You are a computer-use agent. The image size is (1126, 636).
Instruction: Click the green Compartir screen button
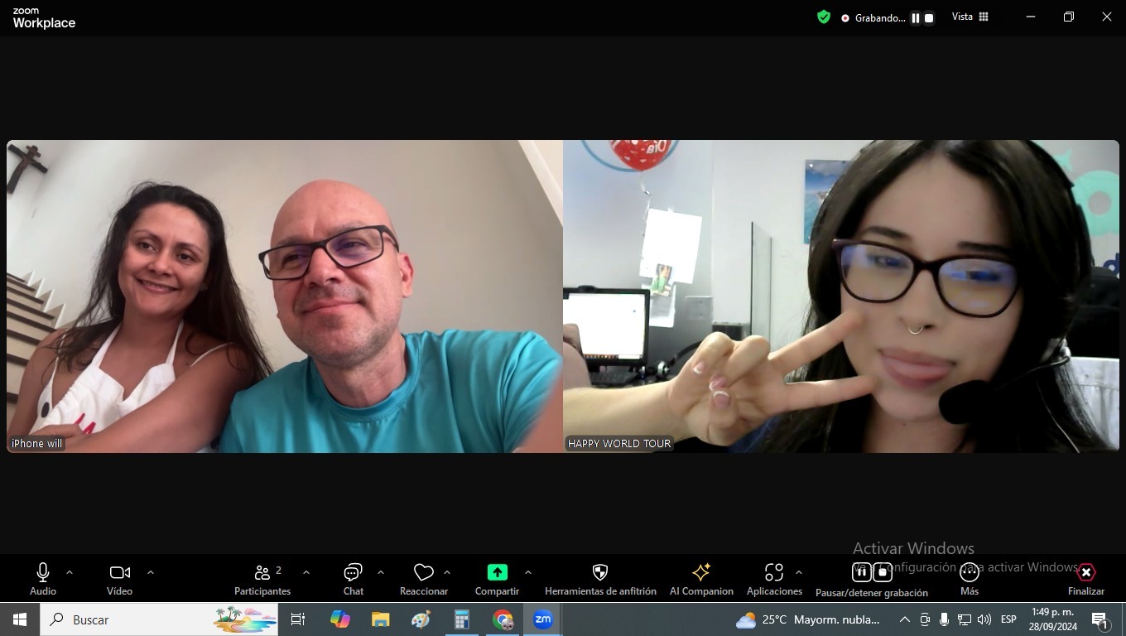point(497,579)
